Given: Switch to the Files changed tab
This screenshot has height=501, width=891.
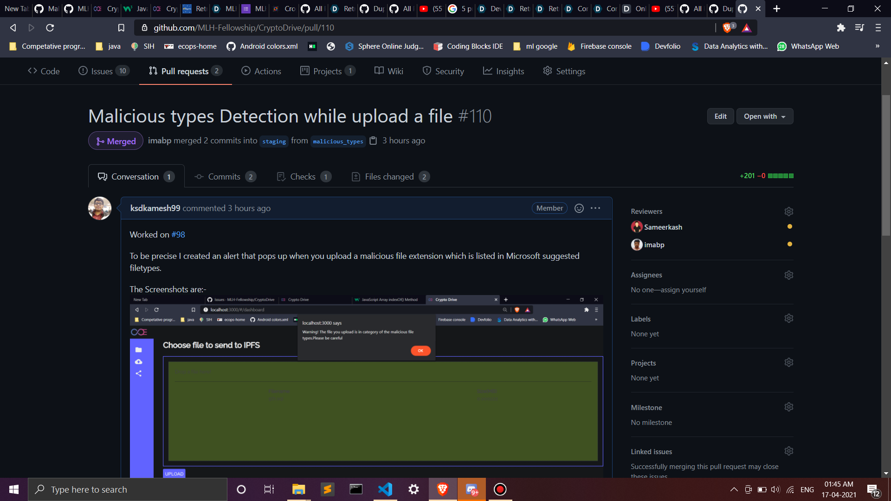Looking at the screenshot, I should 389,177.
